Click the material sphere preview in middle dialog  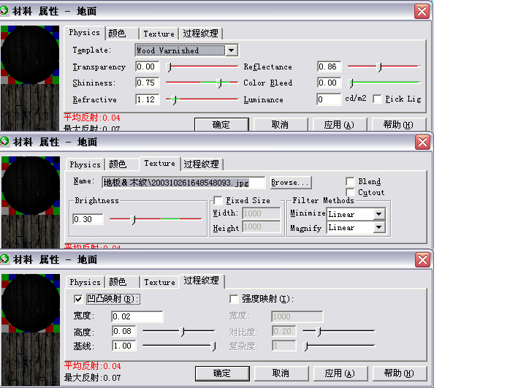[x=31, y=186]
